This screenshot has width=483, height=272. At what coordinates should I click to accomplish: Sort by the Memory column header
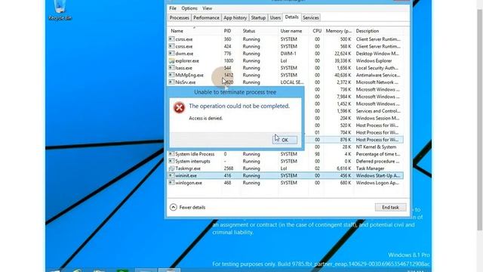[x=339, y=31]
